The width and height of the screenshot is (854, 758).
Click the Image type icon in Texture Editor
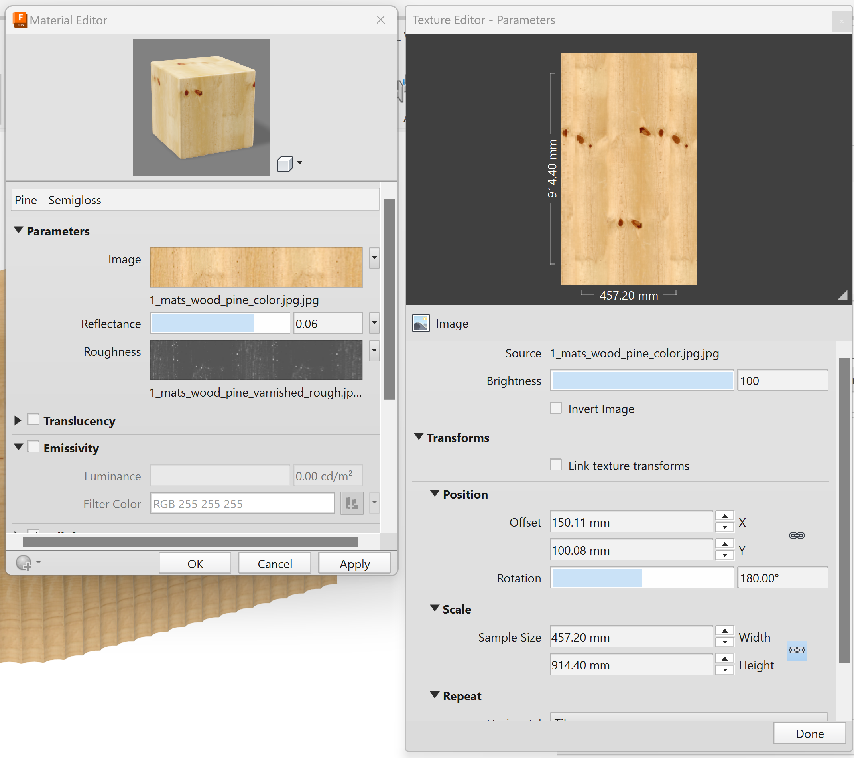pyautogui.click(x=420, y=323)
